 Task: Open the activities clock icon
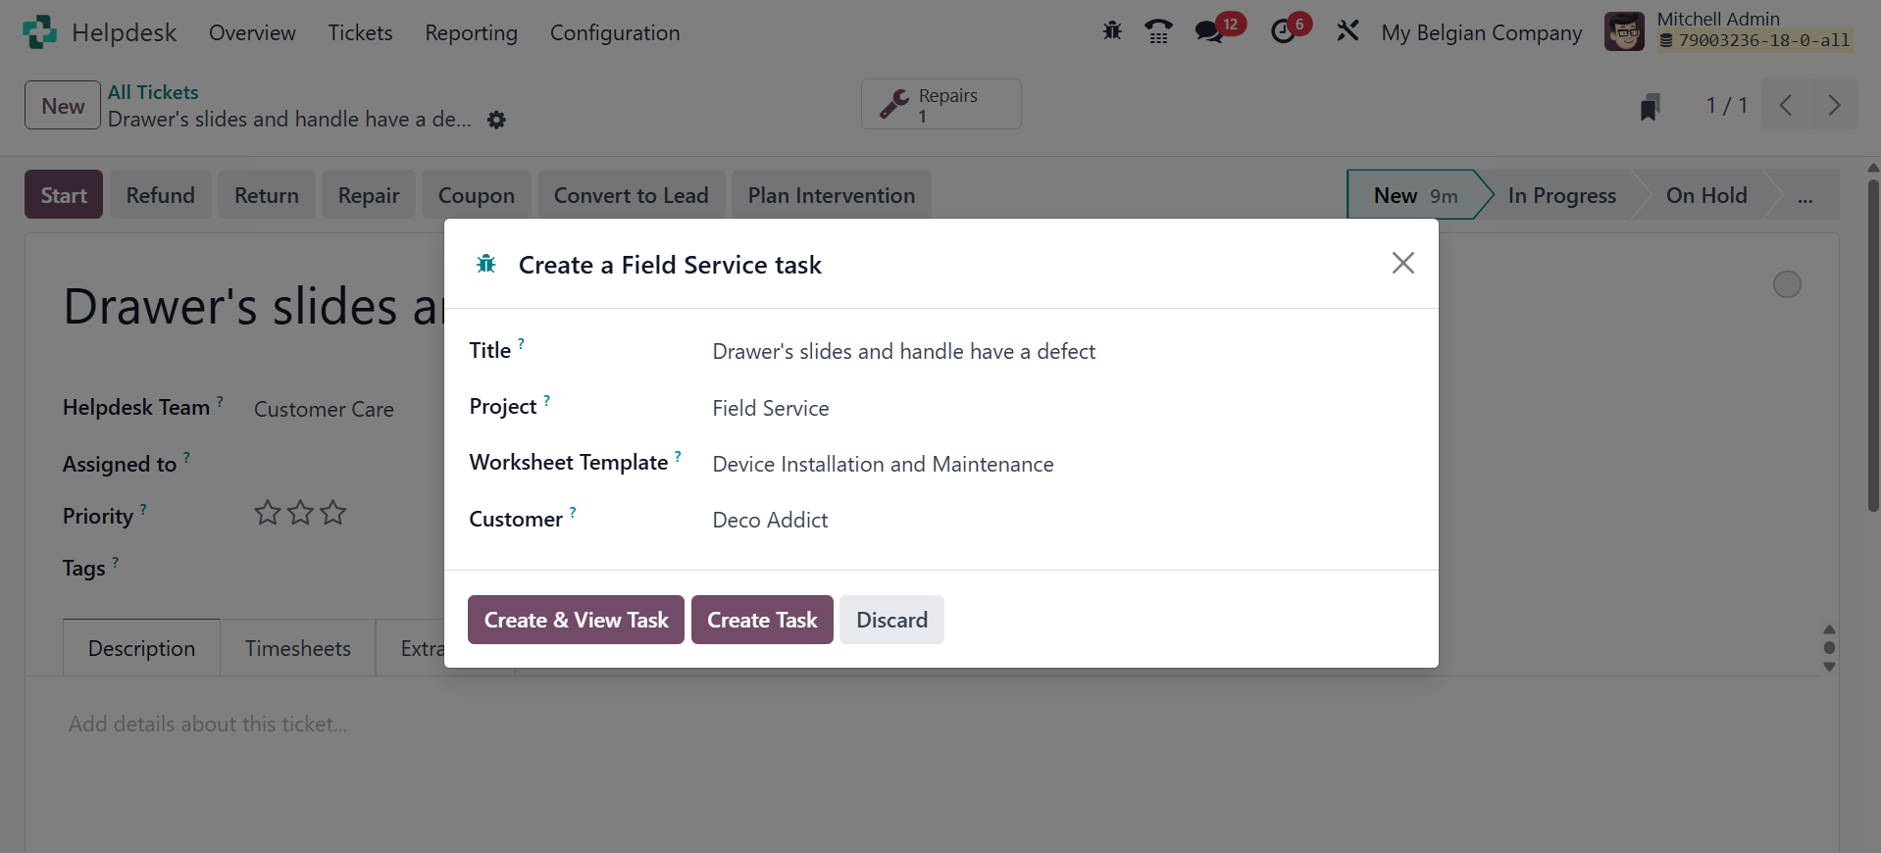1283,31
